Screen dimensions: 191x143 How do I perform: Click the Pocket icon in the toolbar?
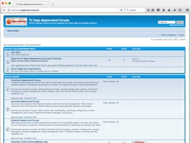(158, 10)
